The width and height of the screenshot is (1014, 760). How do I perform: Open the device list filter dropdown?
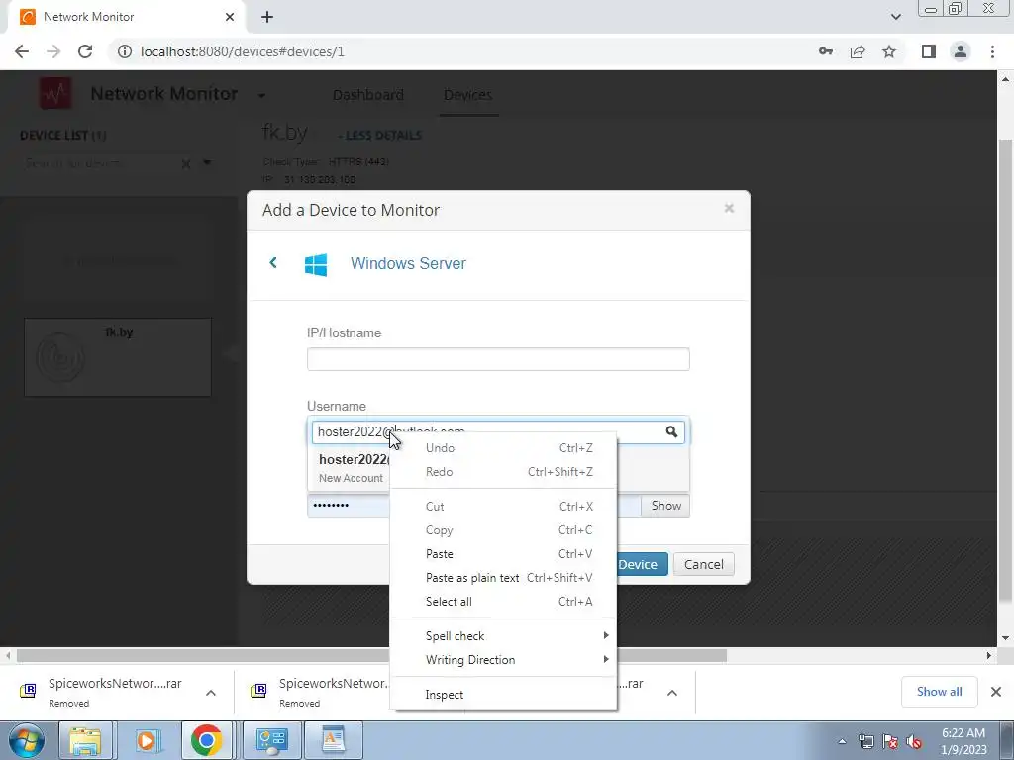[x=207, y=163]
